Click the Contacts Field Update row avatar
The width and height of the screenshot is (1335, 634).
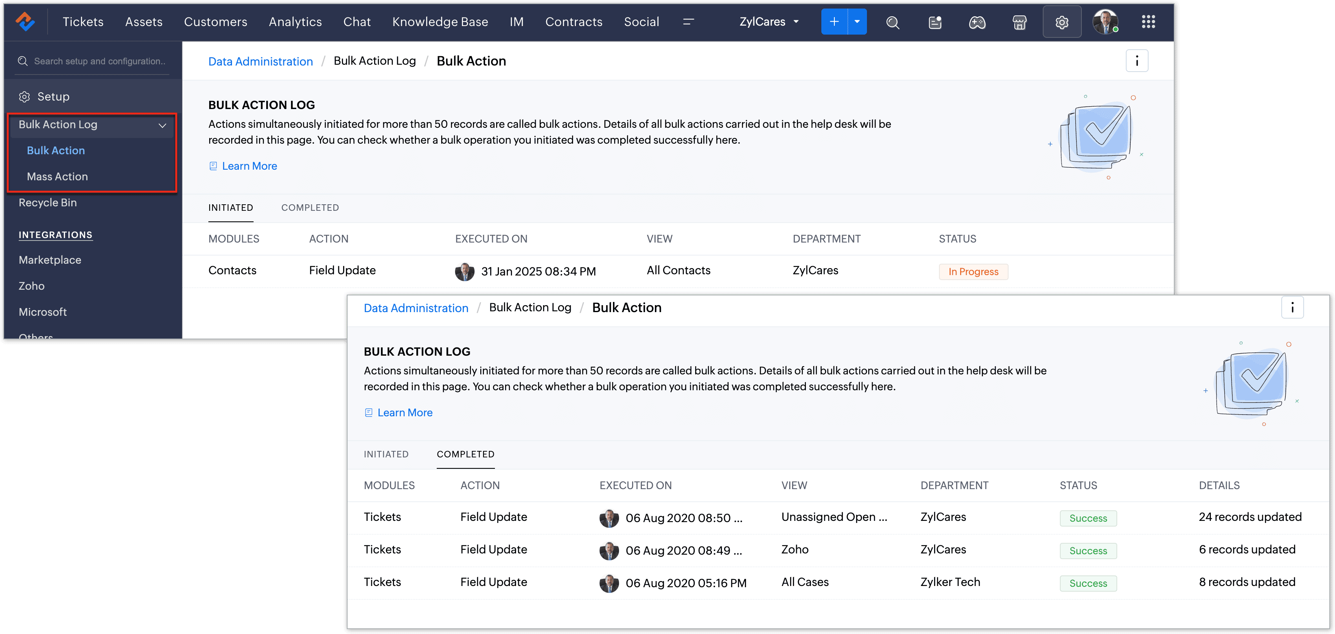[464, 271]
